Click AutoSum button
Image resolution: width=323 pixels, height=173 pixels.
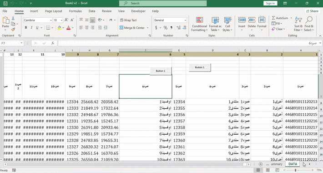(280, 18)
